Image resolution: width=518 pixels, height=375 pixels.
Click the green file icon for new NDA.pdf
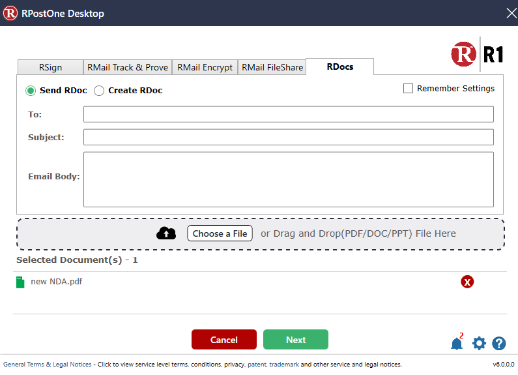[x=20, y=282]
